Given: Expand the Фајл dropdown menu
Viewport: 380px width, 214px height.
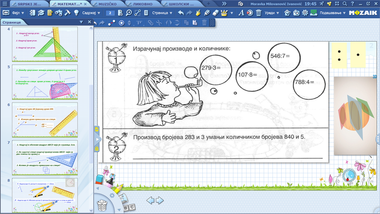Looking at the screenshot, I should (x=18, y=13).
